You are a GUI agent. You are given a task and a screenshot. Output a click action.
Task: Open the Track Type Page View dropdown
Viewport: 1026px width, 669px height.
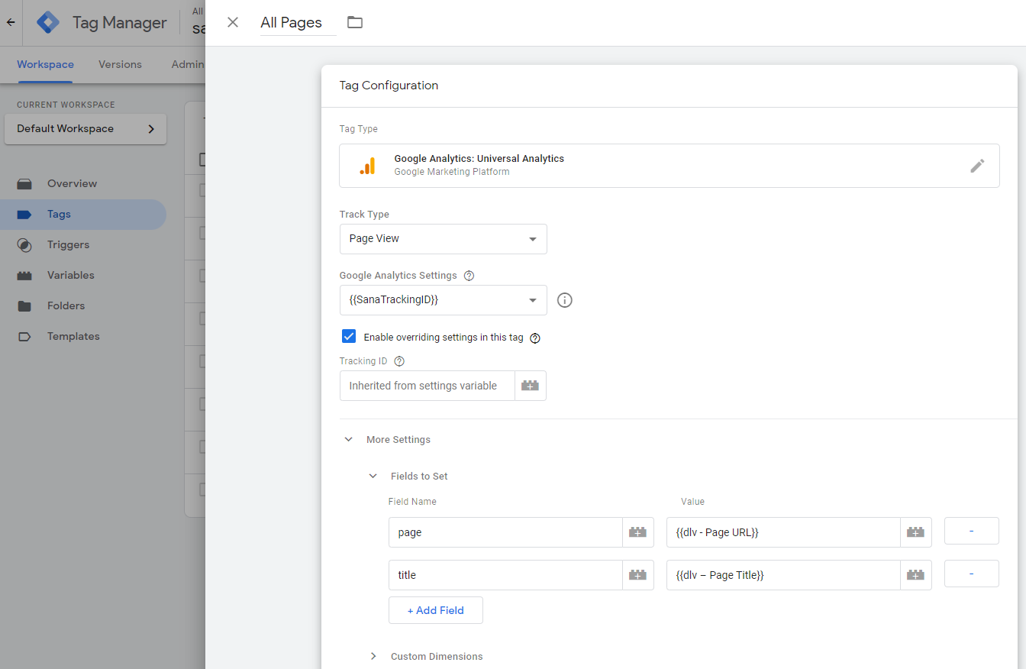tap(444, 239)
